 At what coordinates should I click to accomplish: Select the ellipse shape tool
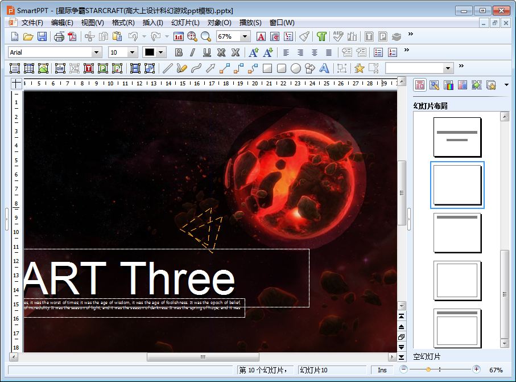coord(295,68)
